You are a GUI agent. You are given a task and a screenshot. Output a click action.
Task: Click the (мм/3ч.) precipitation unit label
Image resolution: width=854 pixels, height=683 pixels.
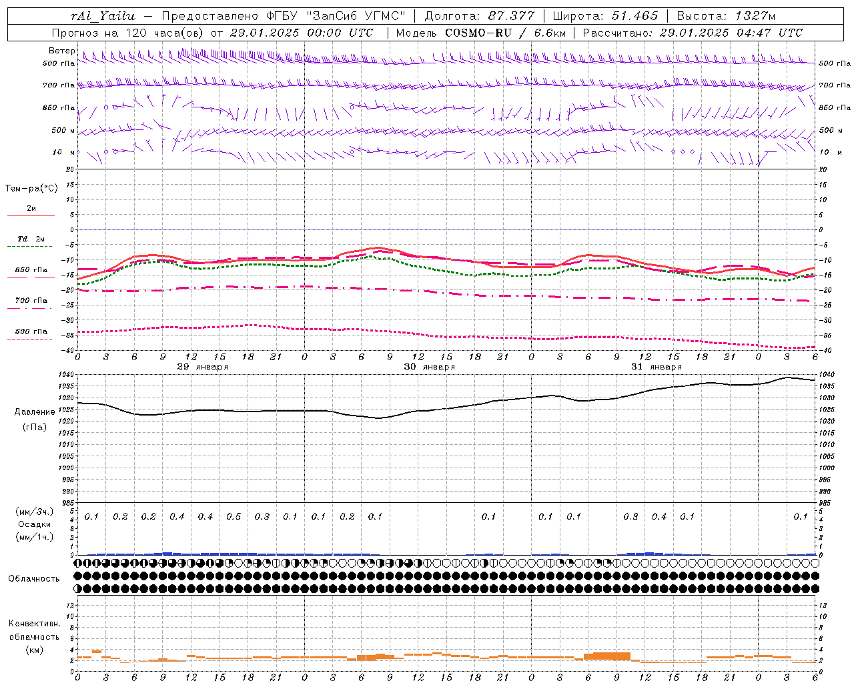[35, 512]
